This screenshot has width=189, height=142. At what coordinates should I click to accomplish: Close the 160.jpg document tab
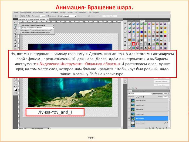click(48, 19)
